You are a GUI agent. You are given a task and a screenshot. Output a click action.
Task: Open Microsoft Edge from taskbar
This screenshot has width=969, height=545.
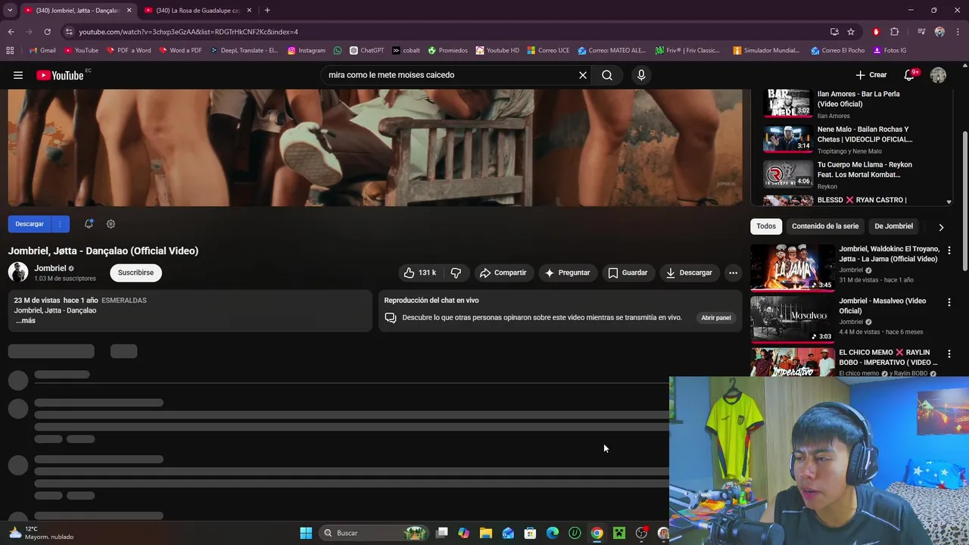tap(553, 533)
